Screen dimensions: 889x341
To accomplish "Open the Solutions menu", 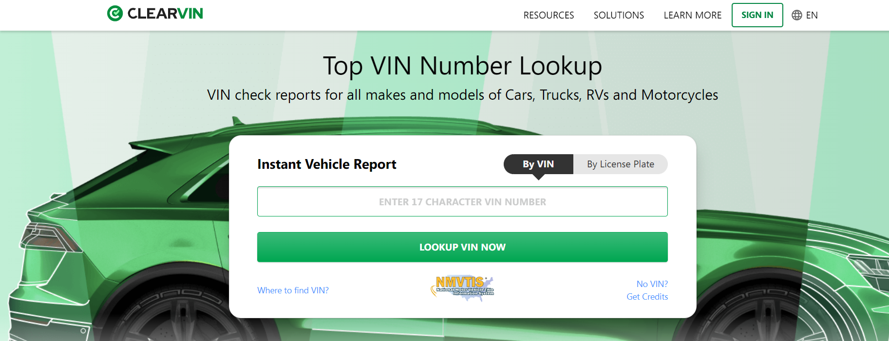I will click(619, 15).
